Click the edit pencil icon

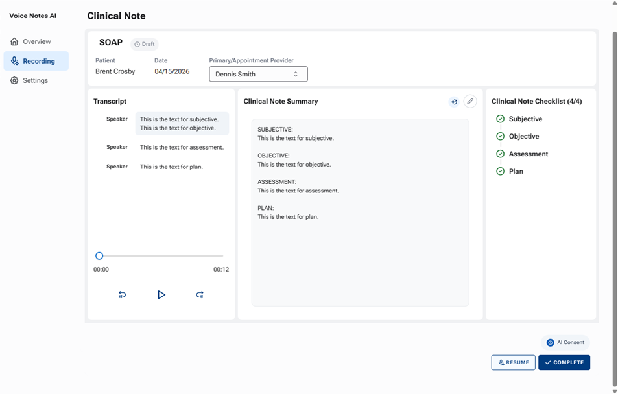pyautogui.click(x=470, y=102)
